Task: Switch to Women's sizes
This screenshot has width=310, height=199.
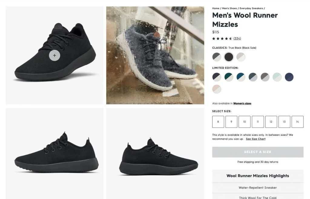Action: click(x=242, y=103)
